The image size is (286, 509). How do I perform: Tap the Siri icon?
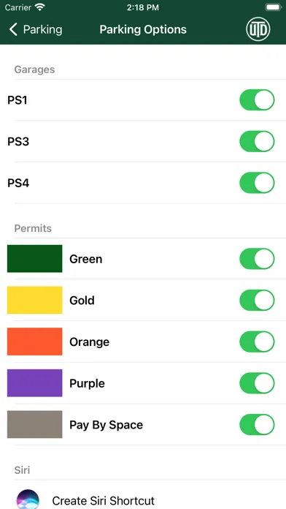click(x=28, y=499)
